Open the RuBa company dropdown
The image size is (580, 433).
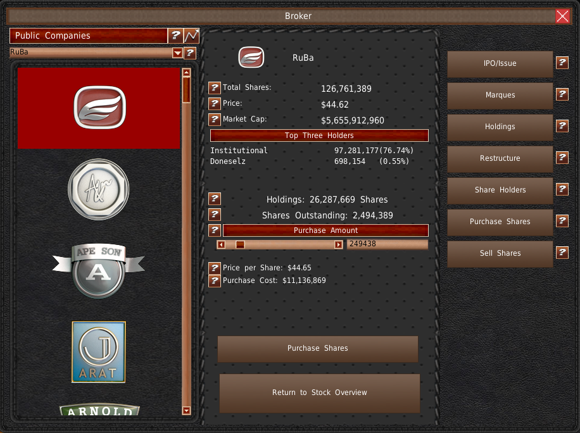(177, 53)
